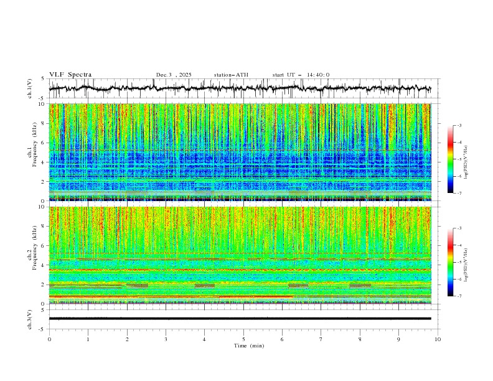Click the "VLF Spectra" title text
Screen dimensions: 493x381
pyautogui.click(x=70, y=75)
